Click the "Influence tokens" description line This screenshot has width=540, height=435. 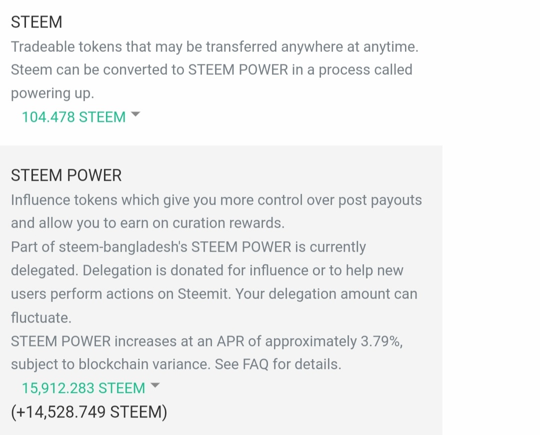coord(216,200)
